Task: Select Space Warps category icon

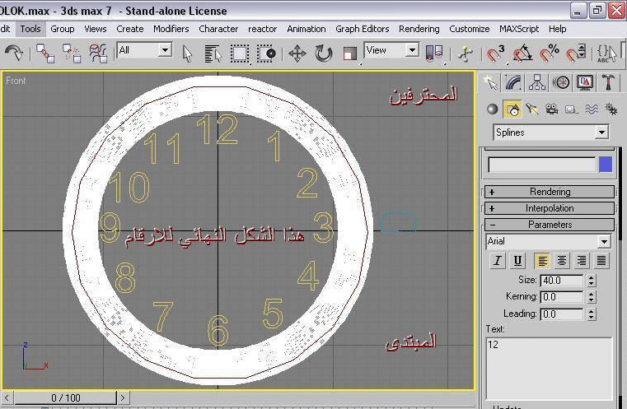Action: coord(592,109)
